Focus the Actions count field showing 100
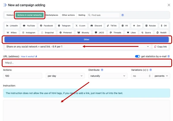The height and width of the screenshot is (121, 173). (22, 76)
